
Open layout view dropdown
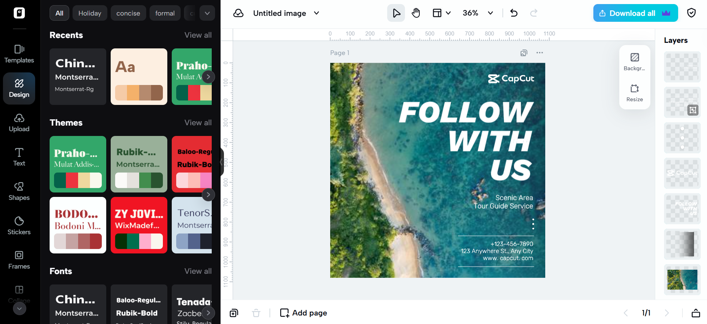point(442,13)
